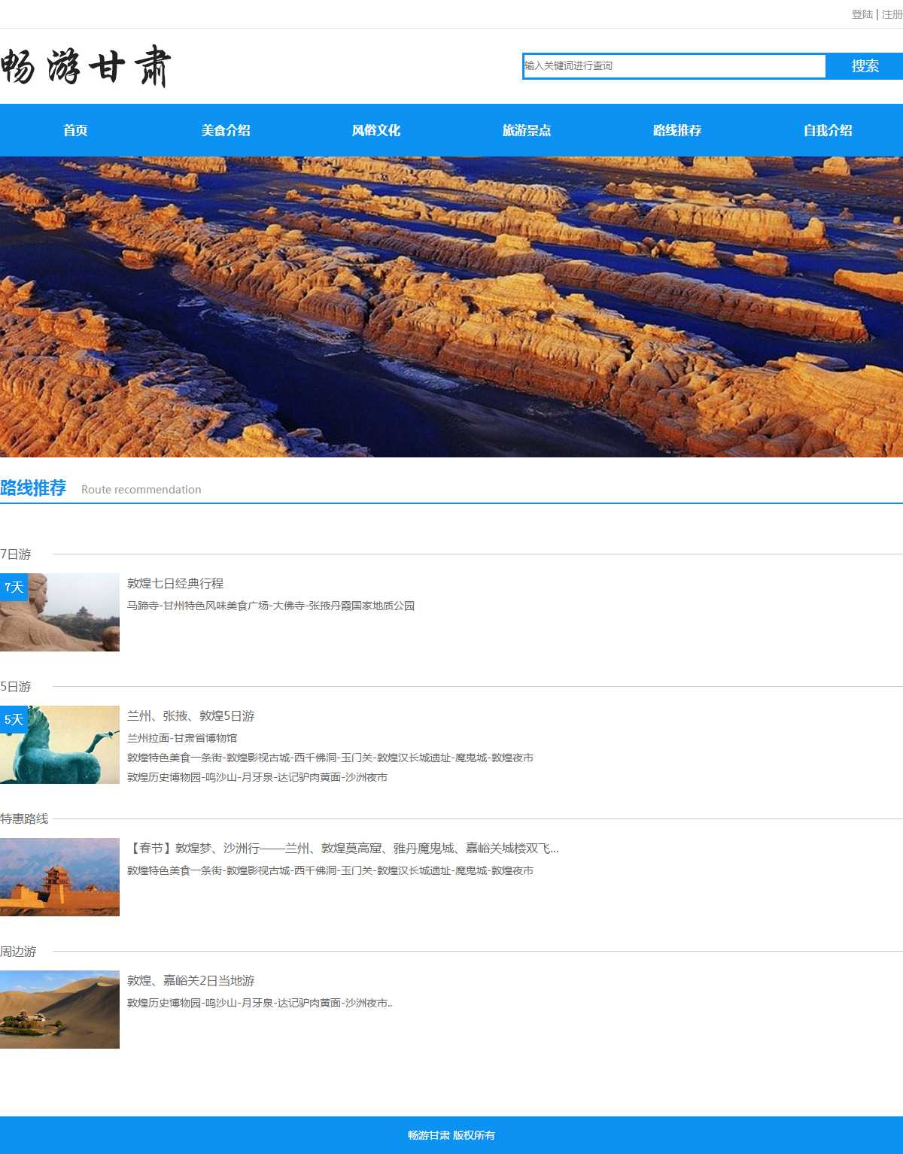Open 敦煌七日经典行程 route title

tap(175, 584)
